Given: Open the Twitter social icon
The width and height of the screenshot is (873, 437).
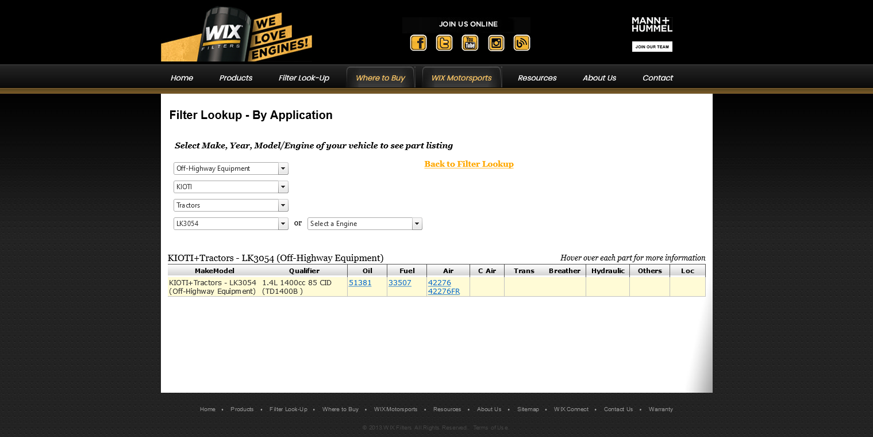Looking at the screenshot, I should pos(444,43).
